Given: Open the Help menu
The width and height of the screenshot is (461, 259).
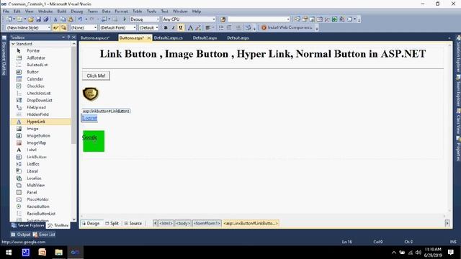Looking at the screenshot, I should (197, 12).
